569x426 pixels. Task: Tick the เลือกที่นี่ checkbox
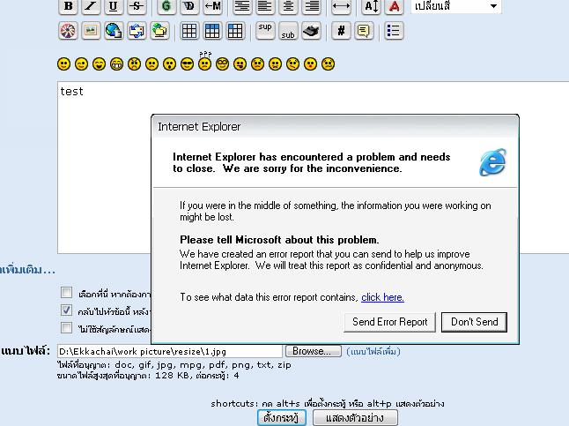point(66,293)
